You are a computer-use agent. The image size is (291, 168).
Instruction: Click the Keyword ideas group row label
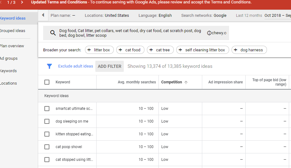point(56,96)
